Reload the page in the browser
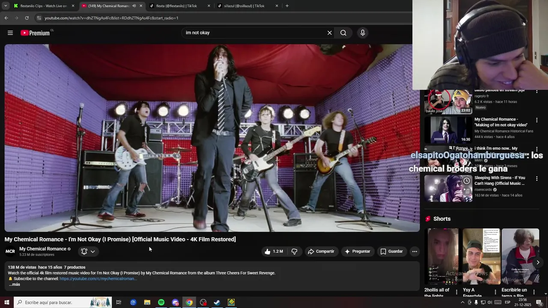548x308 pixels. coord(27,18)
